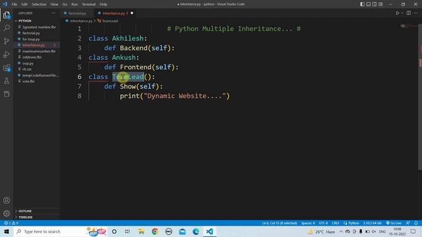The width and height of the screenshot is (422, 237).
Task: Open the Source Control view
Action: [x=7, y=41]
